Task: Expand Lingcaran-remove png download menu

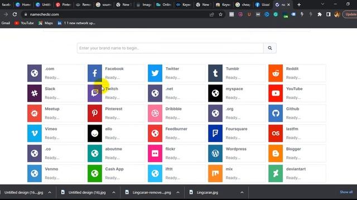Action: (x=178, y=193)
